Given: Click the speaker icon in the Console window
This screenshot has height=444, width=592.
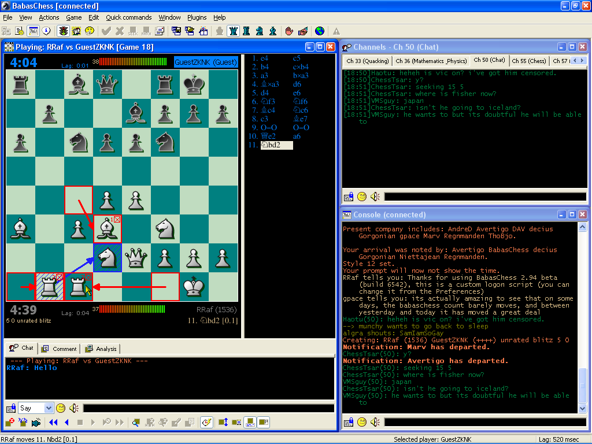Looking at the screenshot, I should (375, 422).
